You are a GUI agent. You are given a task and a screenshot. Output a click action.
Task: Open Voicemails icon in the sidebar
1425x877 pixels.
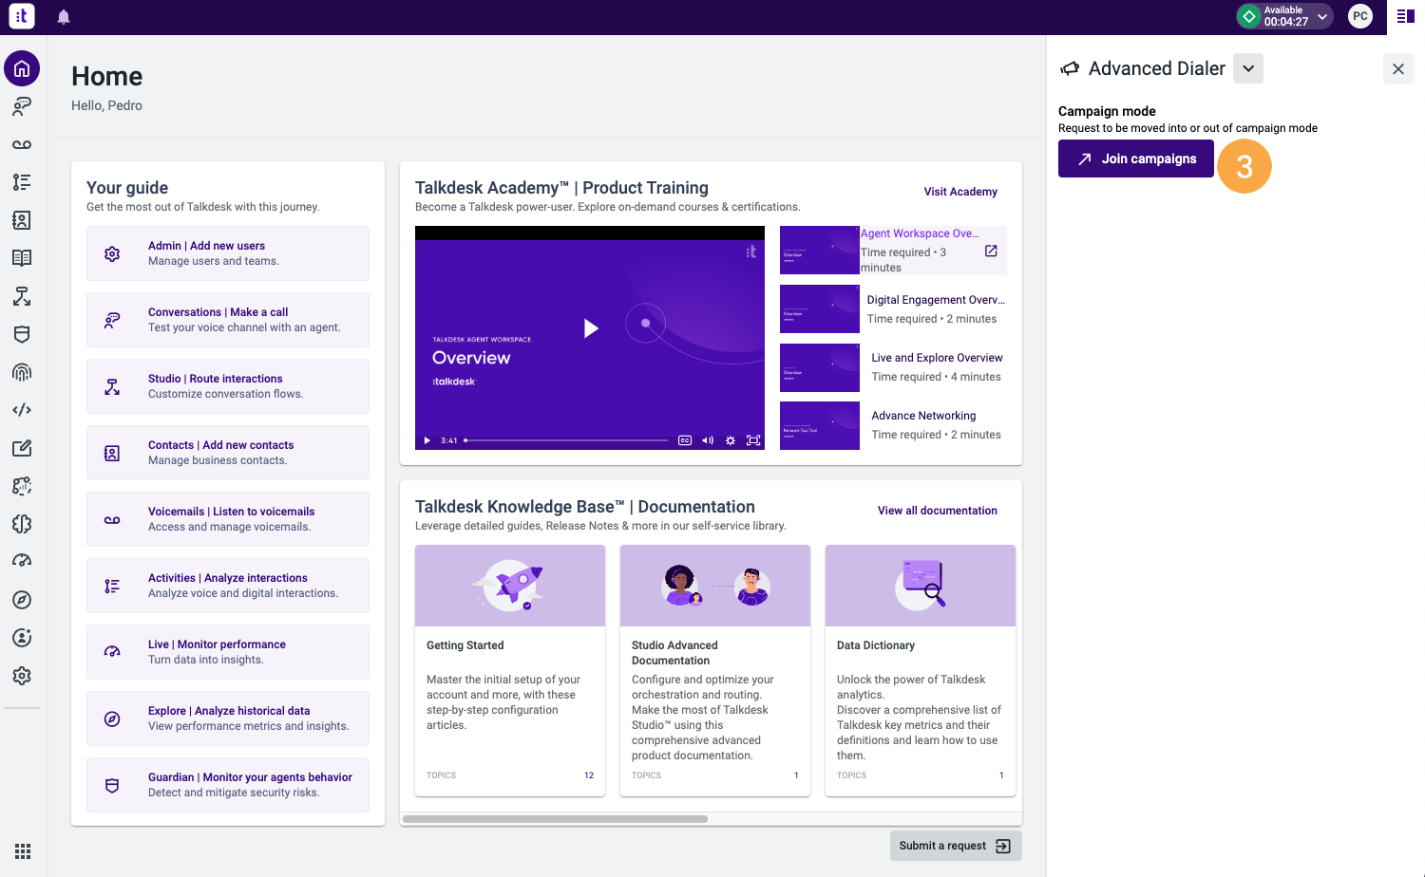[x=22, y=144]
